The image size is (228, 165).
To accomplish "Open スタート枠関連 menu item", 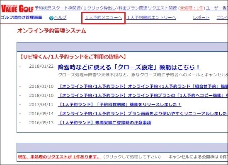I will tap(66, 8).
